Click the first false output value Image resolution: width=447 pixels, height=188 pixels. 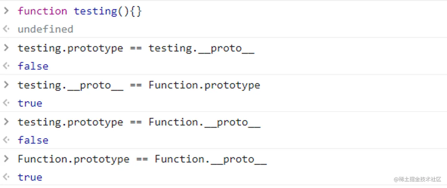pyautogui.click(x=33, y=66)
